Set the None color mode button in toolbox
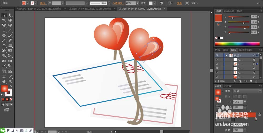Screen dimensions: 263x133 coord(11,99)
